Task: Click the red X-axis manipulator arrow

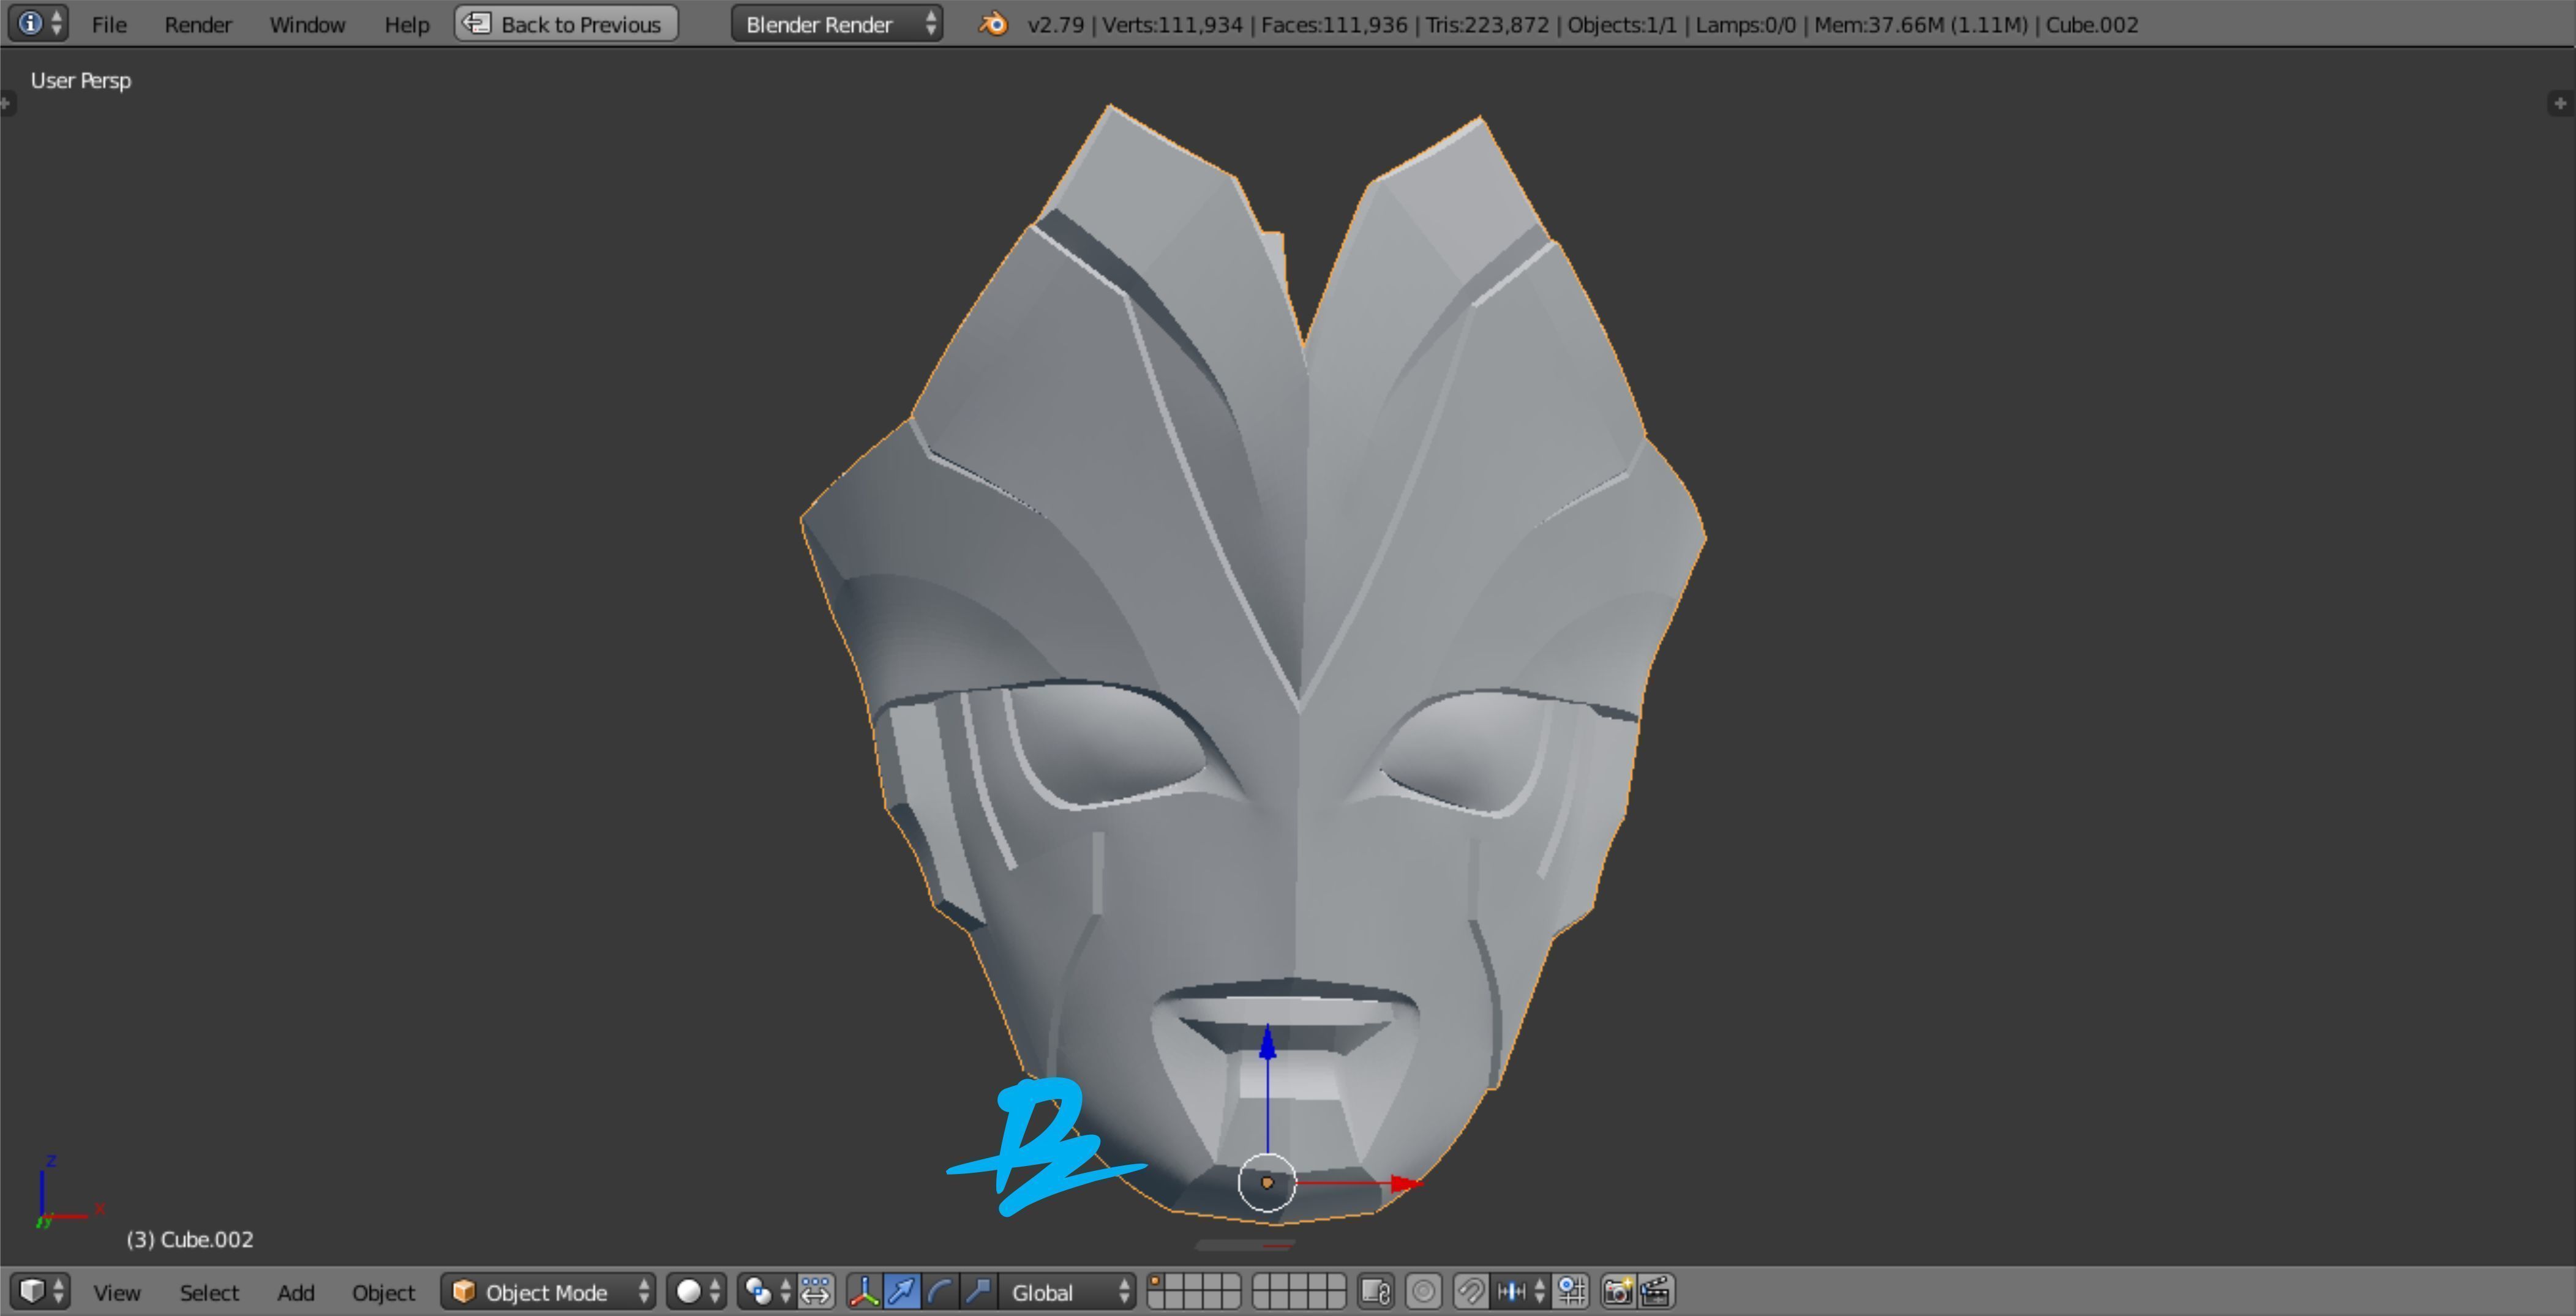Action: 1406,1184
